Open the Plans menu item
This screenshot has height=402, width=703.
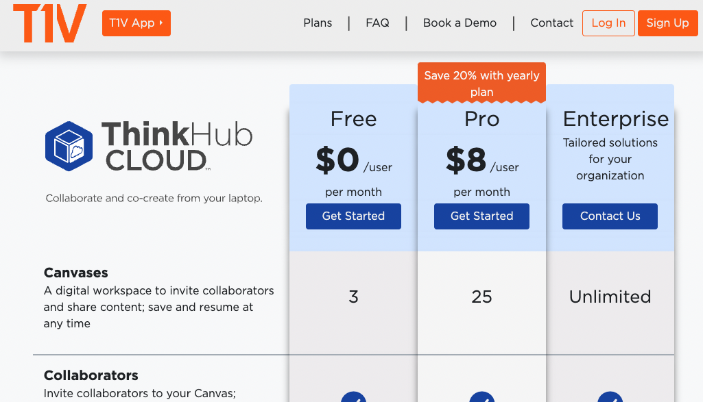pos(318,23)
